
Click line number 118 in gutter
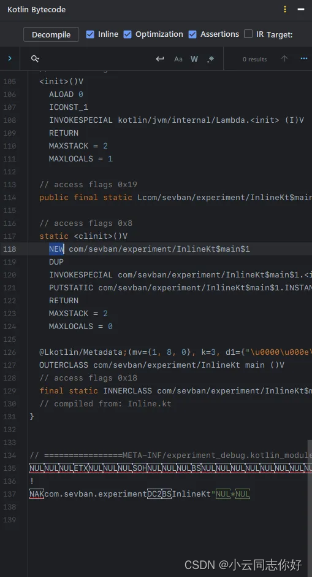pos(10,249)
